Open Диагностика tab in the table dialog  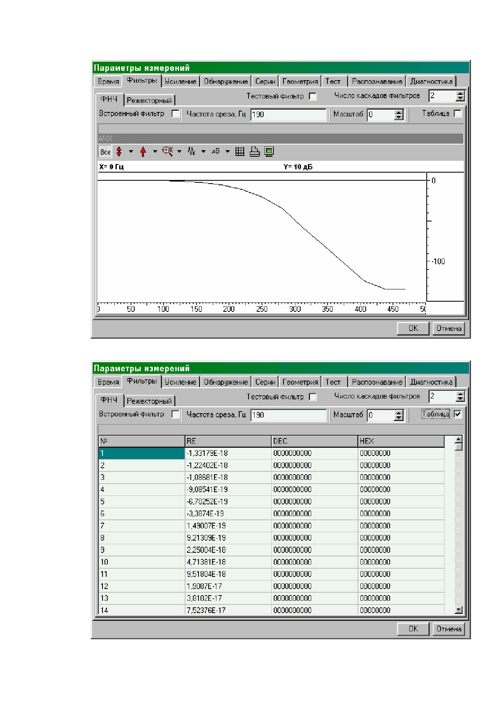coord(431,382)
